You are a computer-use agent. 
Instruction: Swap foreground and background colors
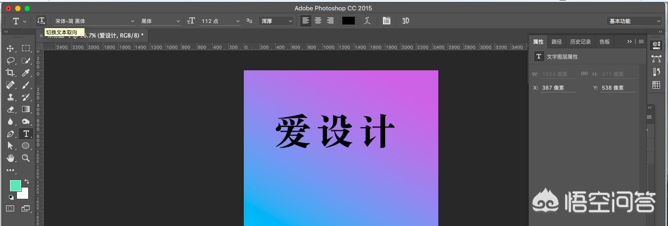26,181
